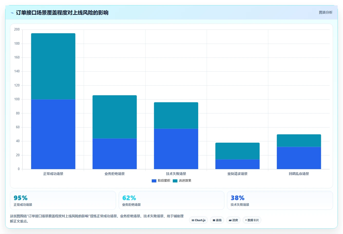Click the blue segment of 回调乱序场景 bar
The image size is (343, 234).
299,158
